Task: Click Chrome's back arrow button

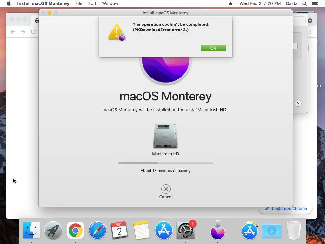Action: point(13,32)
